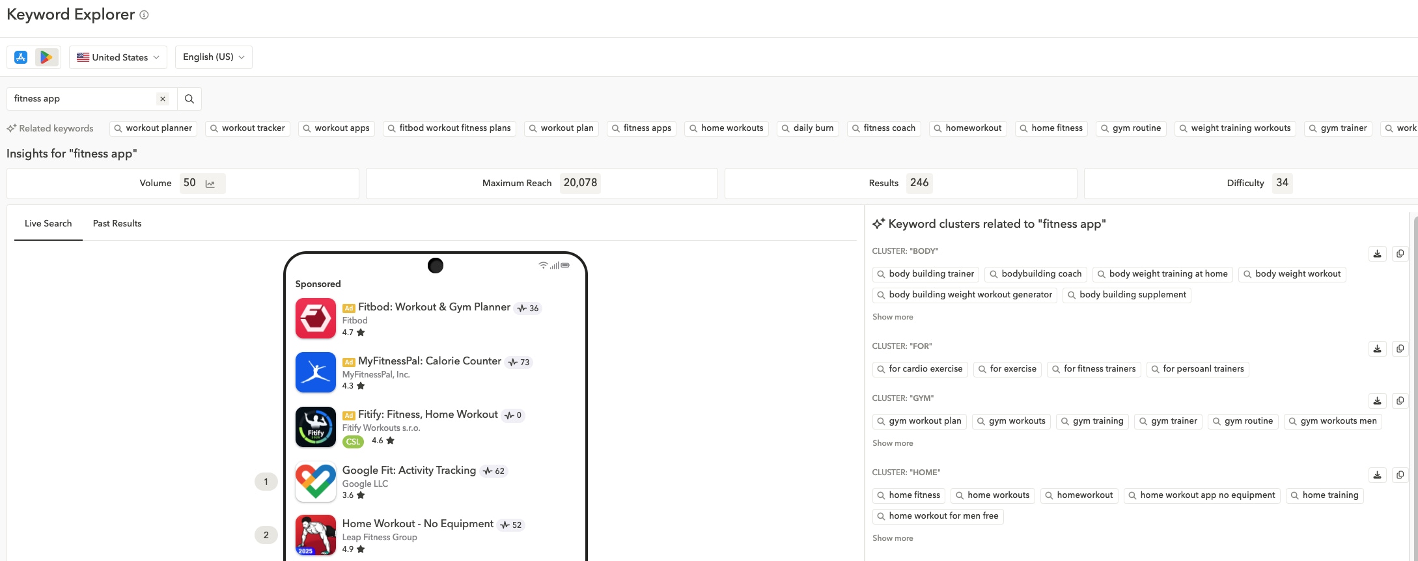The height and width of the screenshot is (561, 1418).
Task: Select the Google Play store icon
Action: coord(46,57)
